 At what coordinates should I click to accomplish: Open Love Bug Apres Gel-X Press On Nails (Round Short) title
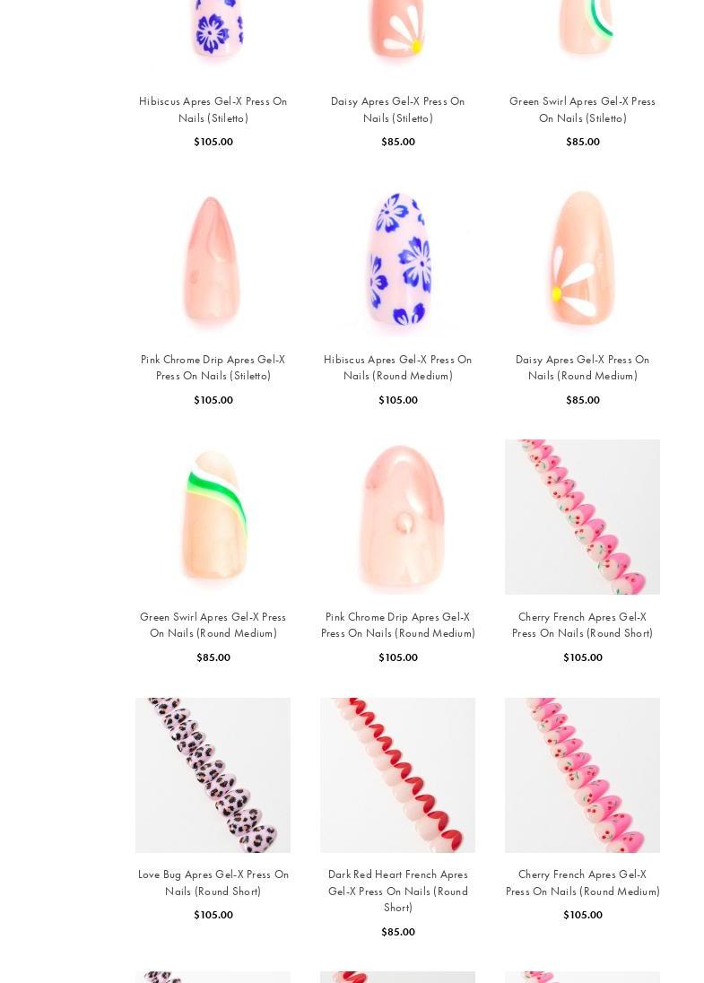click(x=213, y=882)
